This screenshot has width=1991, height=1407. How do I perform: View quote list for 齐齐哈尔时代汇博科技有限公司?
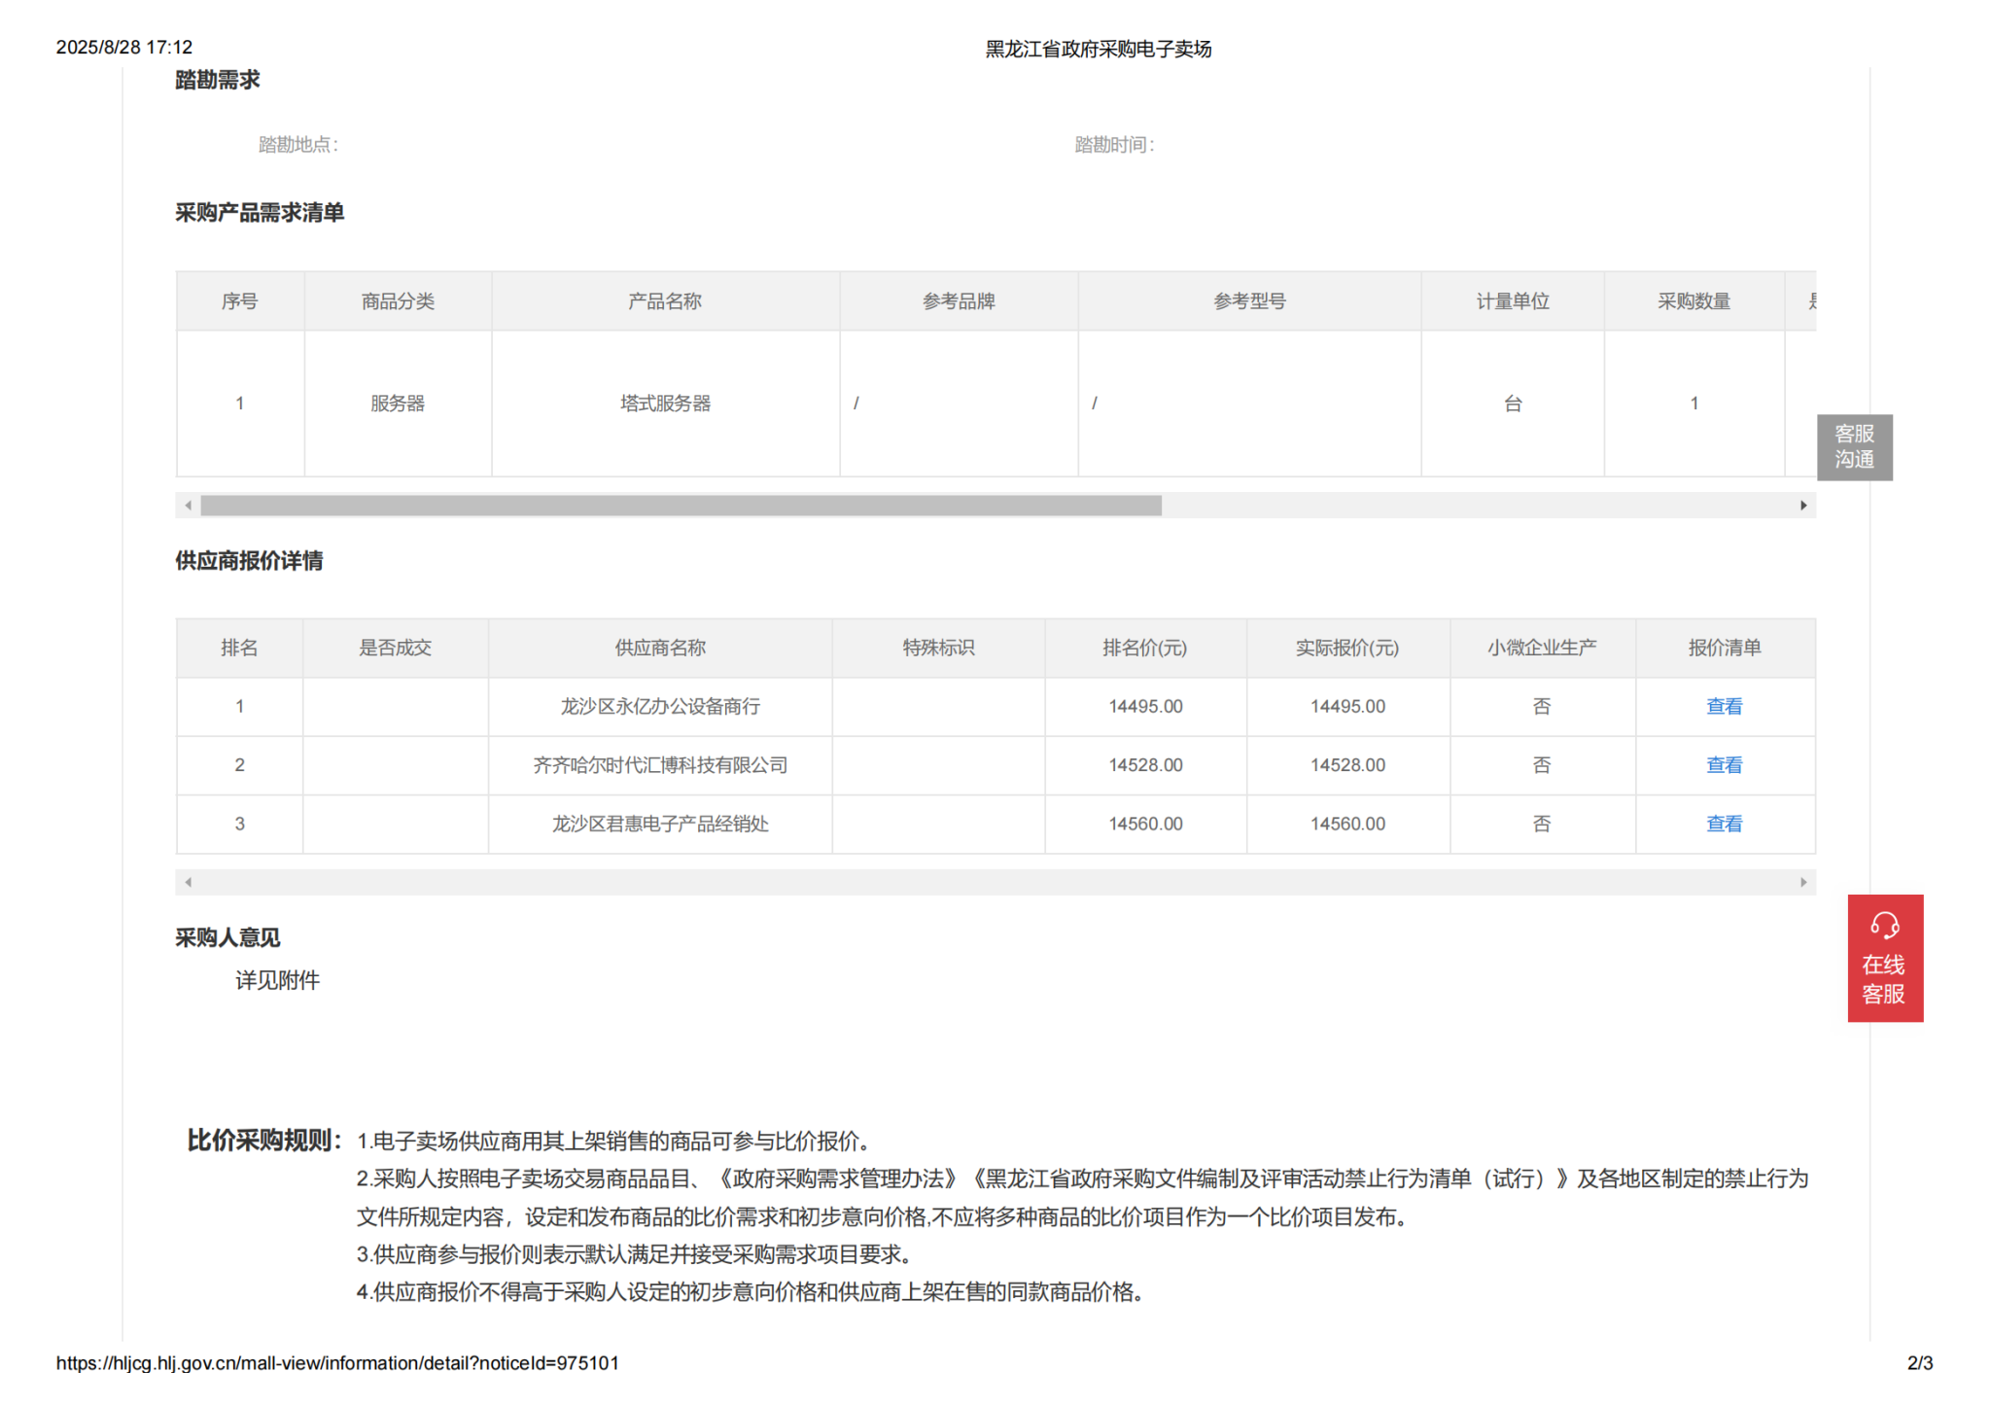tap(1724, 765)
